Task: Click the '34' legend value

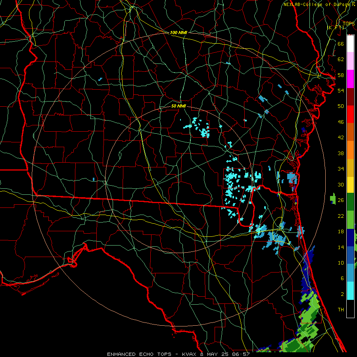Action: point(341,169)
